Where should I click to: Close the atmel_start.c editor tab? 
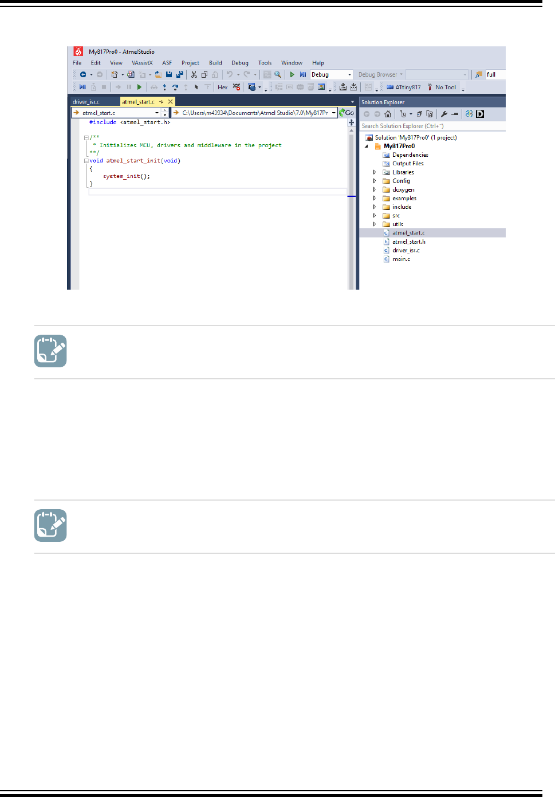coord(170,102)
